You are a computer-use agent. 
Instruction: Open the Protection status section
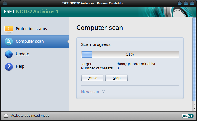[35, 29]
